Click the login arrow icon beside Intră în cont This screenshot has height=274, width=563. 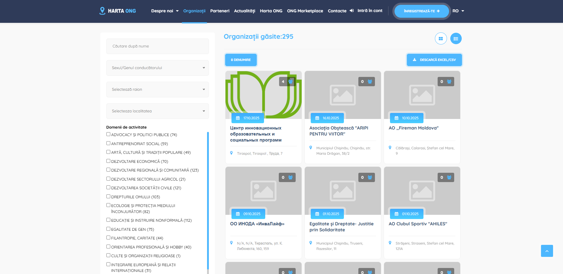351,11
